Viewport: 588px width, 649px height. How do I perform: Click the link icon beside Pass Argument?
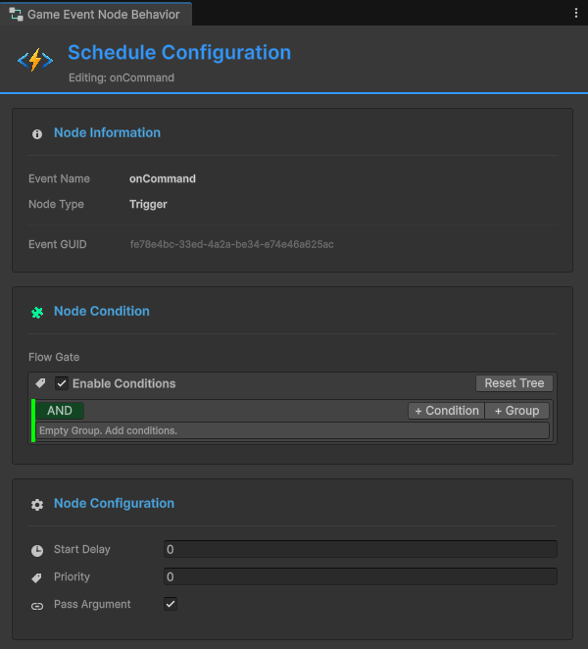click(x=37, y=605)
